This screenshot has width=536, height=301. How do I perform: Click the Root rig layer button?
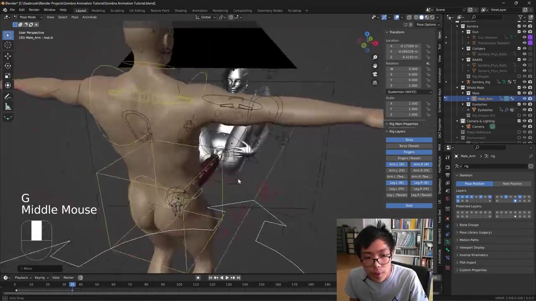[409, 206]
